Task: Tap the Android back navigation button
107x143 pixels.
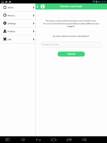Action: 38,140
